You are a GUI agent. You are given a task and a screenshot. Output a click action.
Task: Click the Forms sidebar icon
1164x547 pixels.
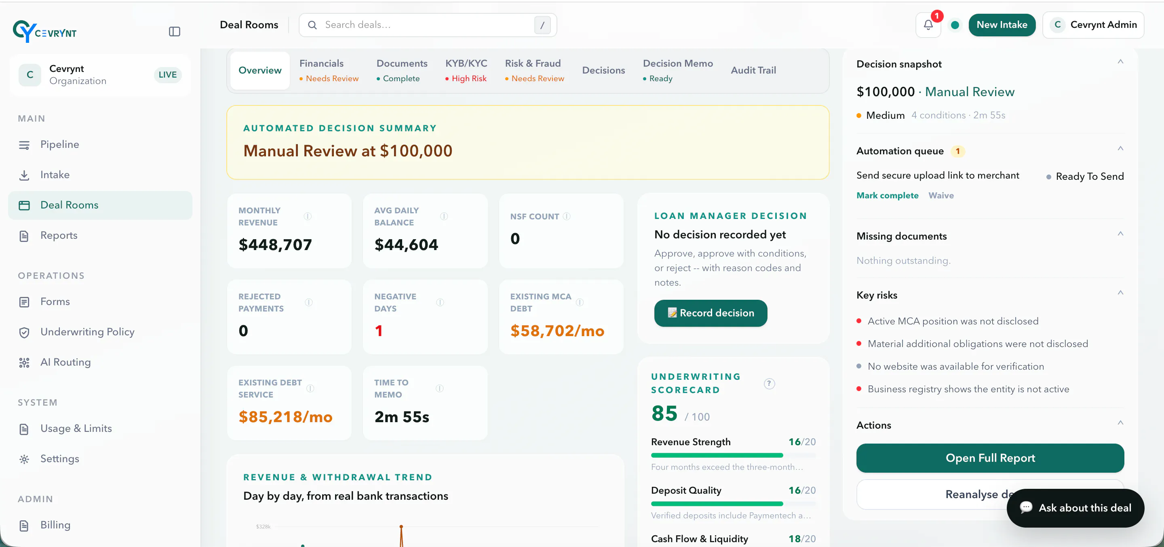pos(24,302)
